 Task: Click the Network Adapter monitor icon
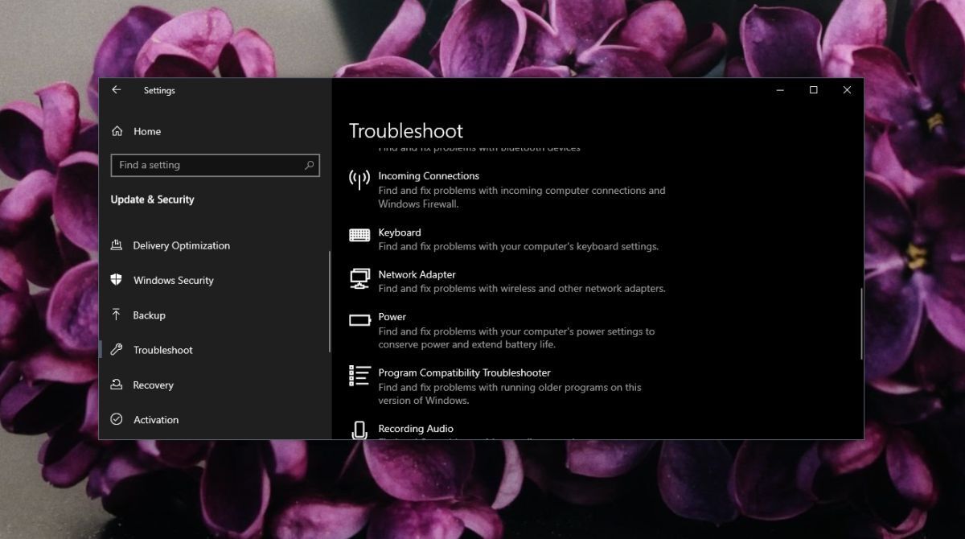[x=359, y=279]
